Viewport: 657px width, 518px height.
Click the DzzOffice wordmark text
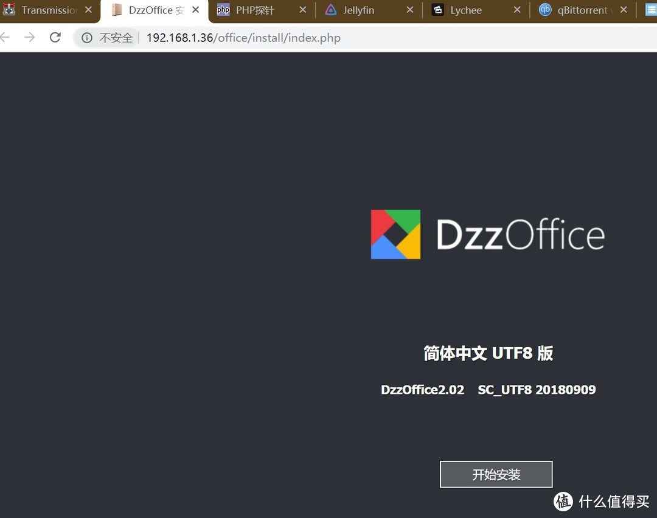pos(520,235)
